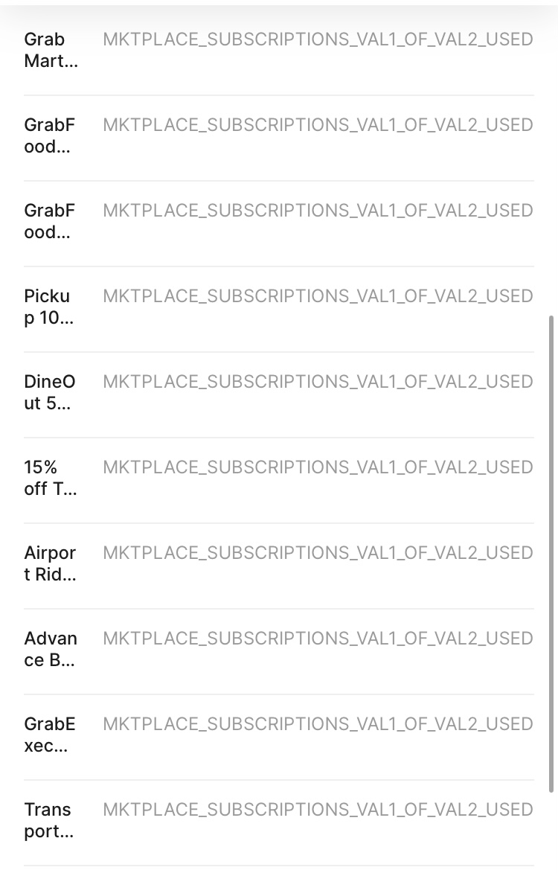Tap the usage text beside Pickup 10
The height and width of the screenshot is (873, 558).
(318, 296)
